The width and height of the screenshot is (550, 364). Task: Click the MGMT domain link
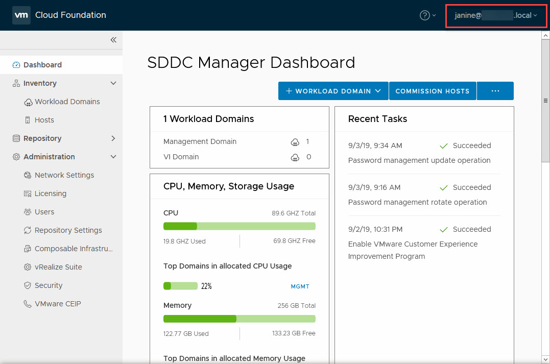(300, 286)
